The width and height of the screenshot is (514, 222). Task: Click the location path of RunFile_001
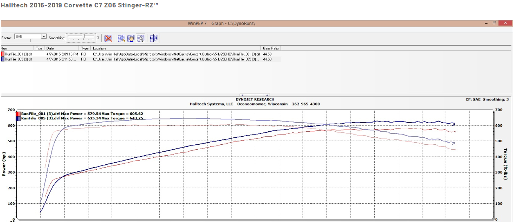[177, 54]
